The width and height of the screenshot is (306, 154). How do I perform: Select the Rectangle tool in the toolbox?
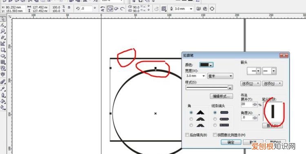[x=3, y=50]
